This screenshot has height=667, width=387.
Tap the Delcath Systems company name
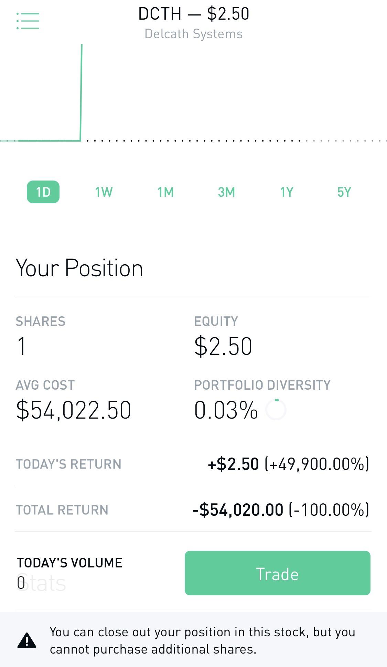[194, 34]
